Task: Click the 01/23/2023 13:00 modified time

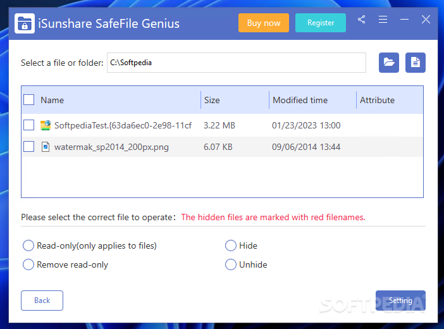Action: [x=306, y=125]
